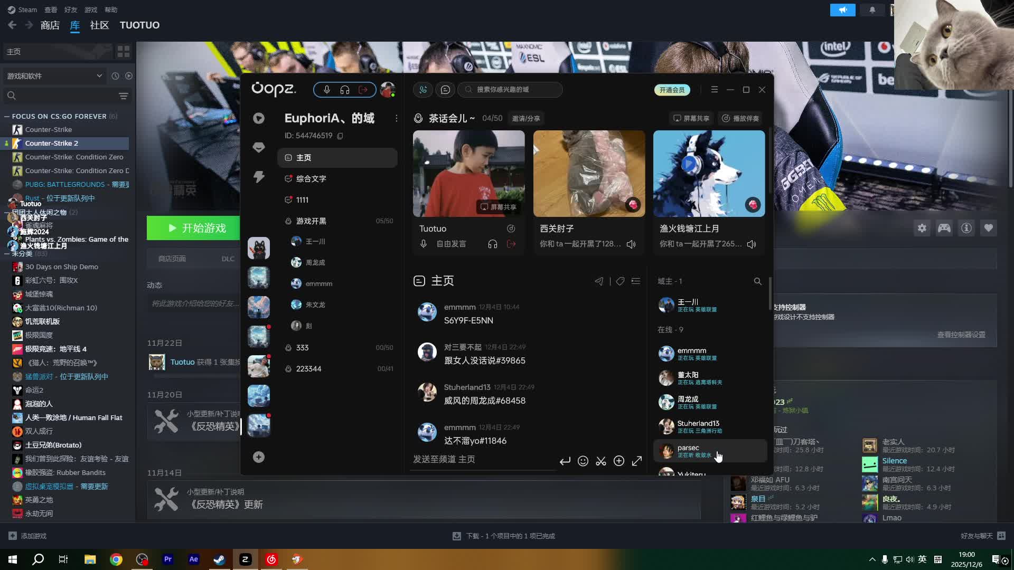Toggle headphone deafen in Oopz top bar

click(x=345, y=90)
